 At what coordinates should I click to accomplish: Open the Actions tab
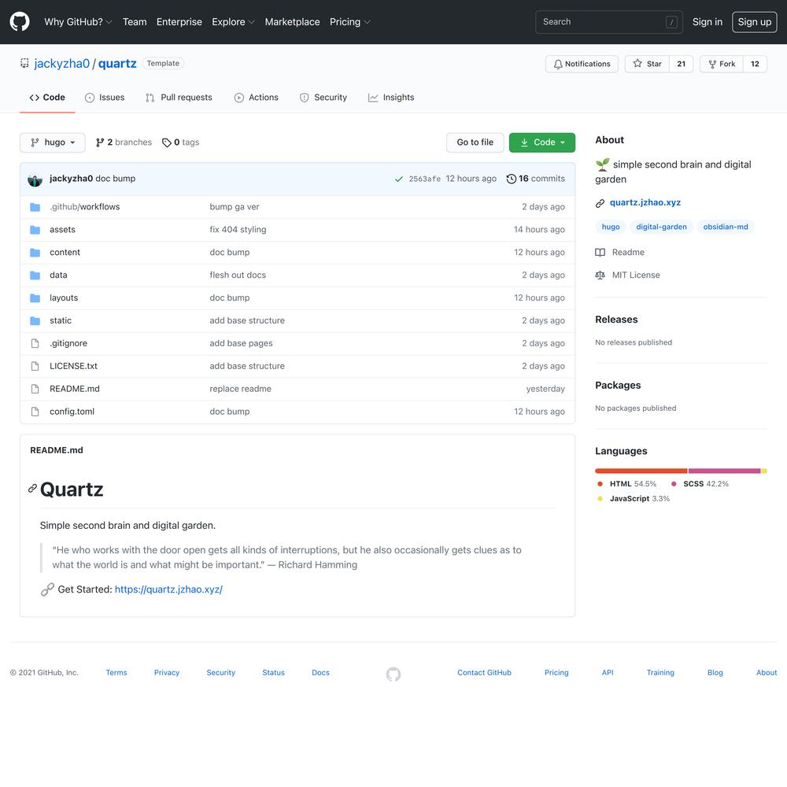point(256,98)
